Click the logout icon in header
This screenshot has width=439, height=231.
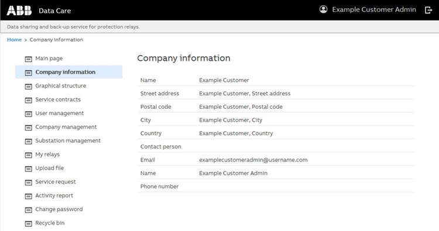[x=428, y=10]
